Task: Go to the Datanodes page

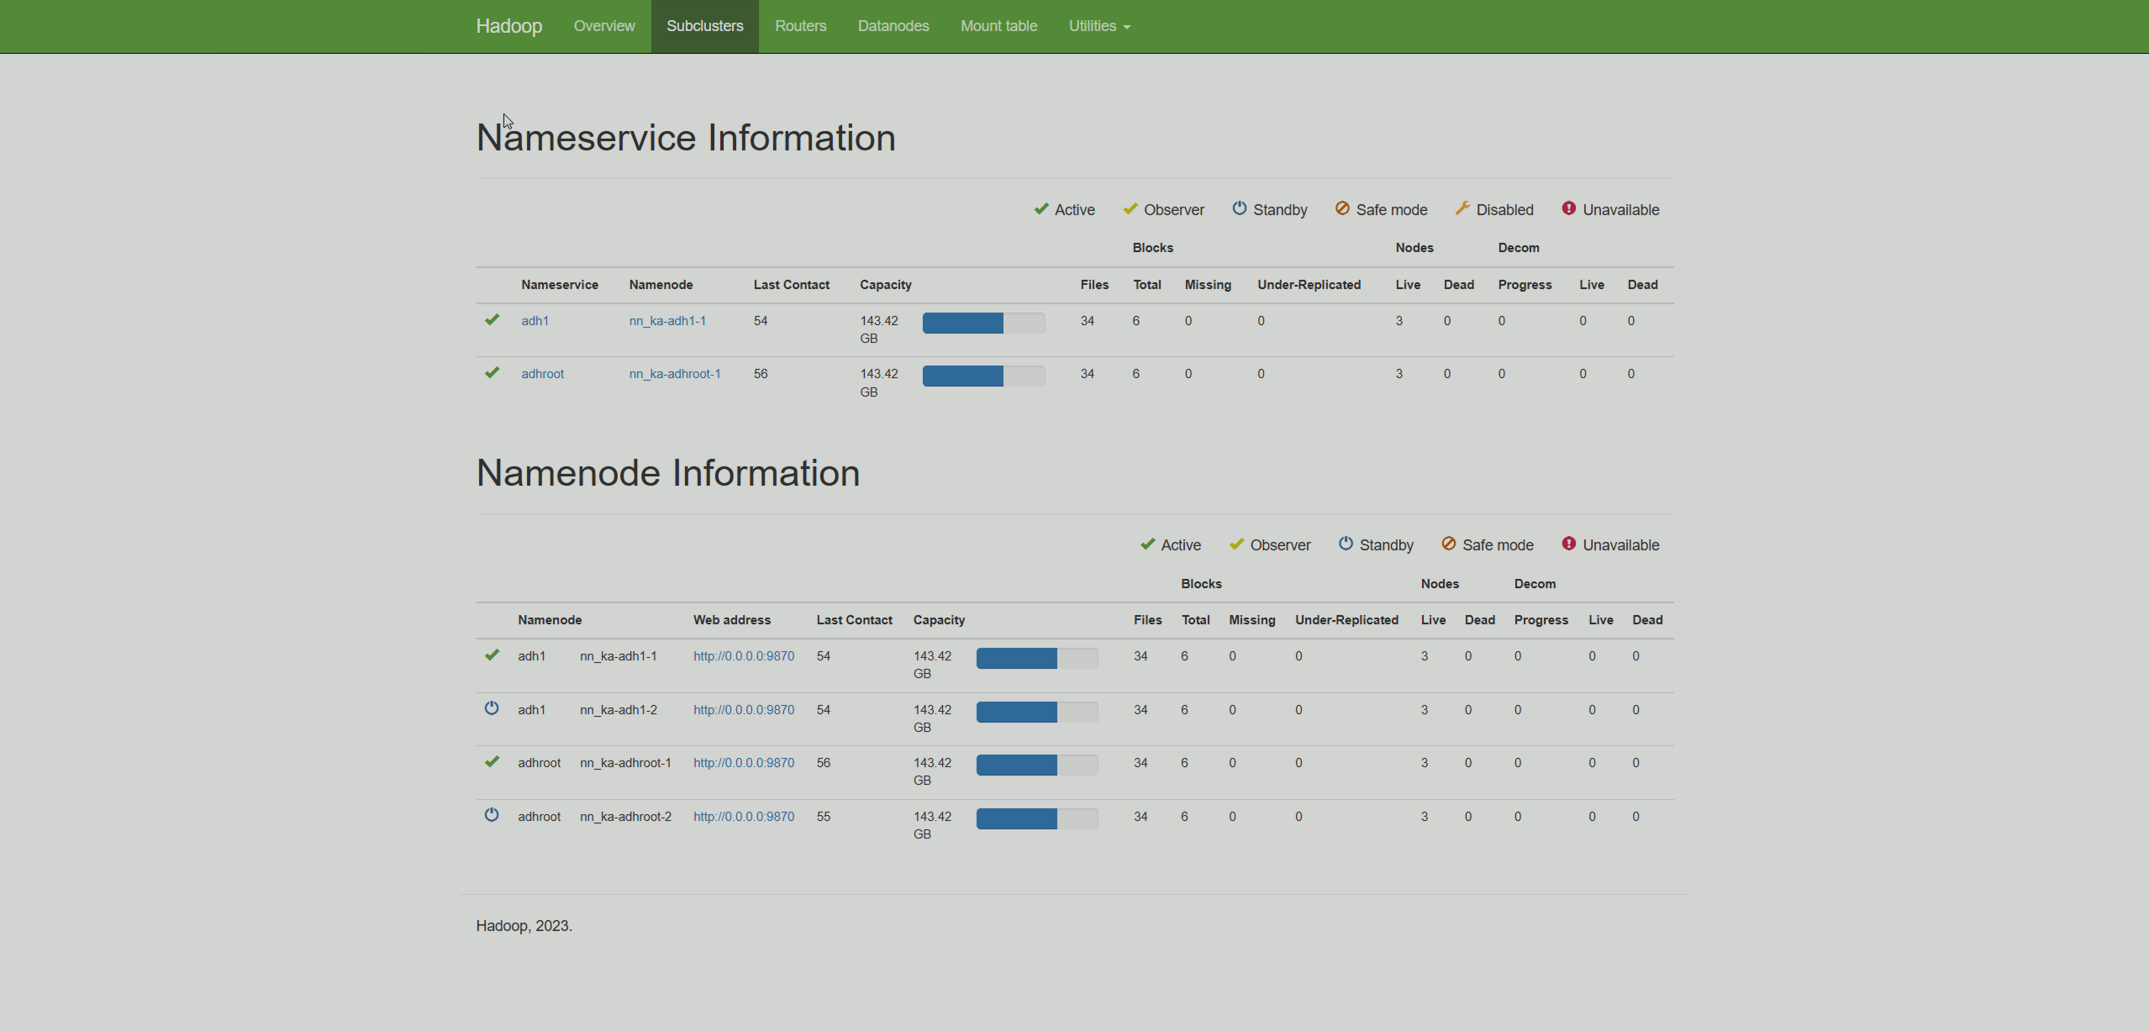Action: [893, 26]
